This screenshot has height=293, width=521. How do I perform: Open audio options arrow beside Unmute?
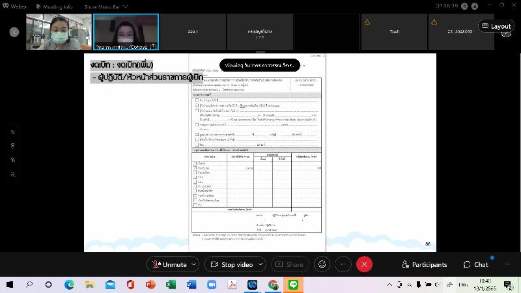pyautogui.click(x=194, y=264)
